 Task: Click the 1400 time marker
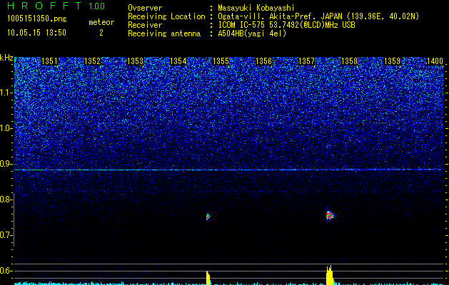click(435, 61)
